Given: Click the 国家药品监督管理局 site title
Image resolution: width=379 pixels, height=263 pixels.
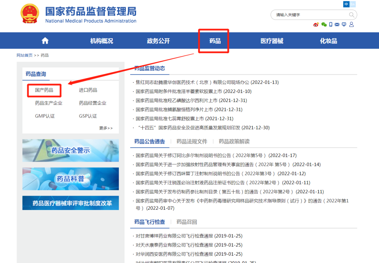Looking at the screenshot, I should tap(91, 11).
